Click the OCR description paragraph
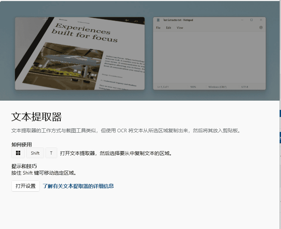The height and width of the screenshot is (229, 281). point(126,131)
